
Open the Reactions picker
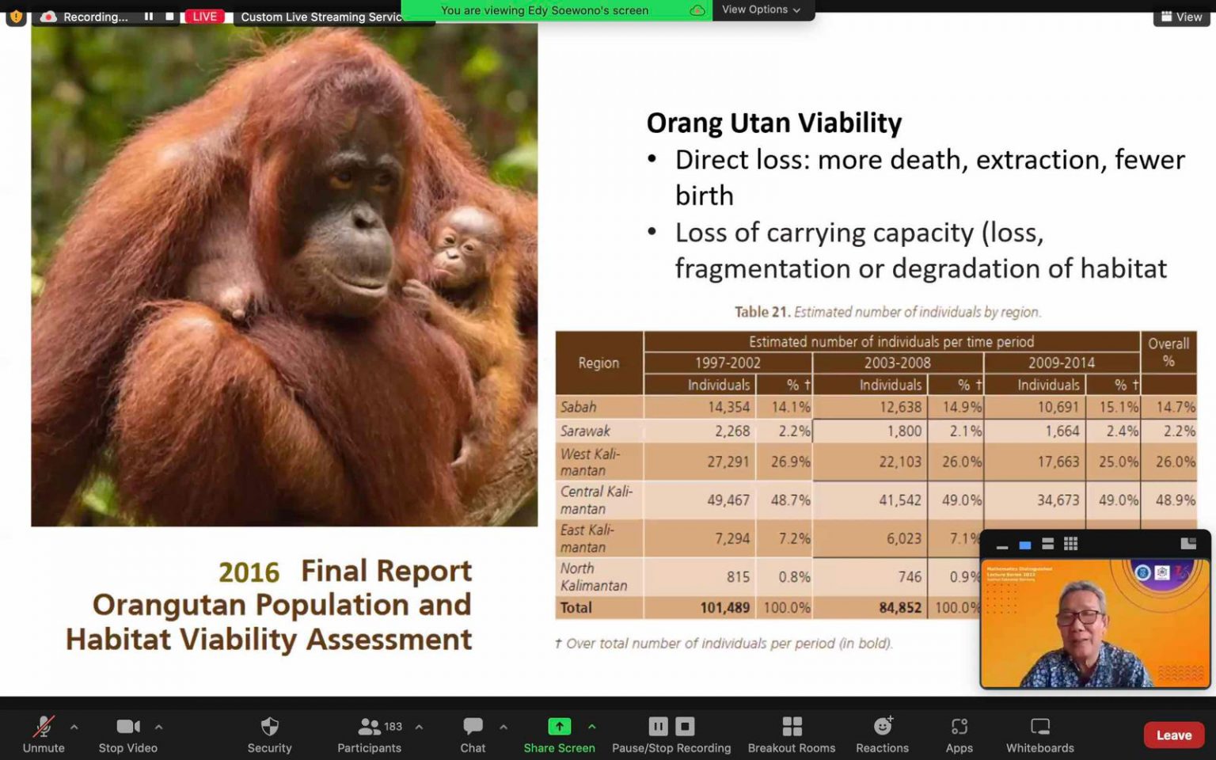[882, 734]
